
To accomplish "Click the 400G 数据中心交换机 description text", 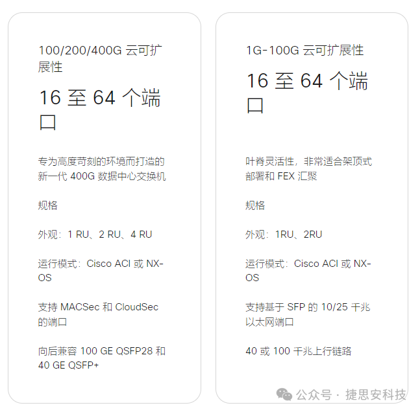I will tap(102, 169).
